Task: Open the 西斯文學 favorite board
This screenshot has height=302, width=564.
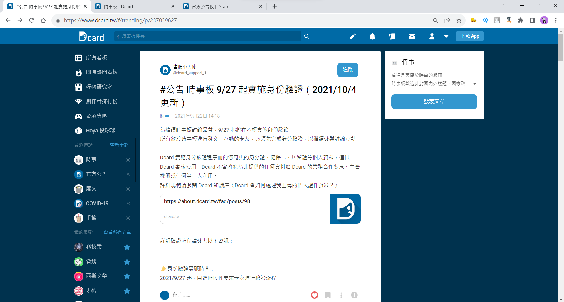Action: (96, 276)
